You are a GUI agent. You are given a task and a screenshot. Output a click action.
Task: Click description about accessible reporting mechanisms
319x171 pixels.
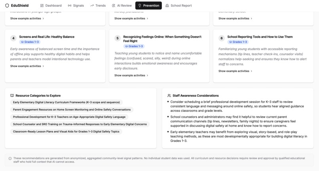[x=262, y=56]
